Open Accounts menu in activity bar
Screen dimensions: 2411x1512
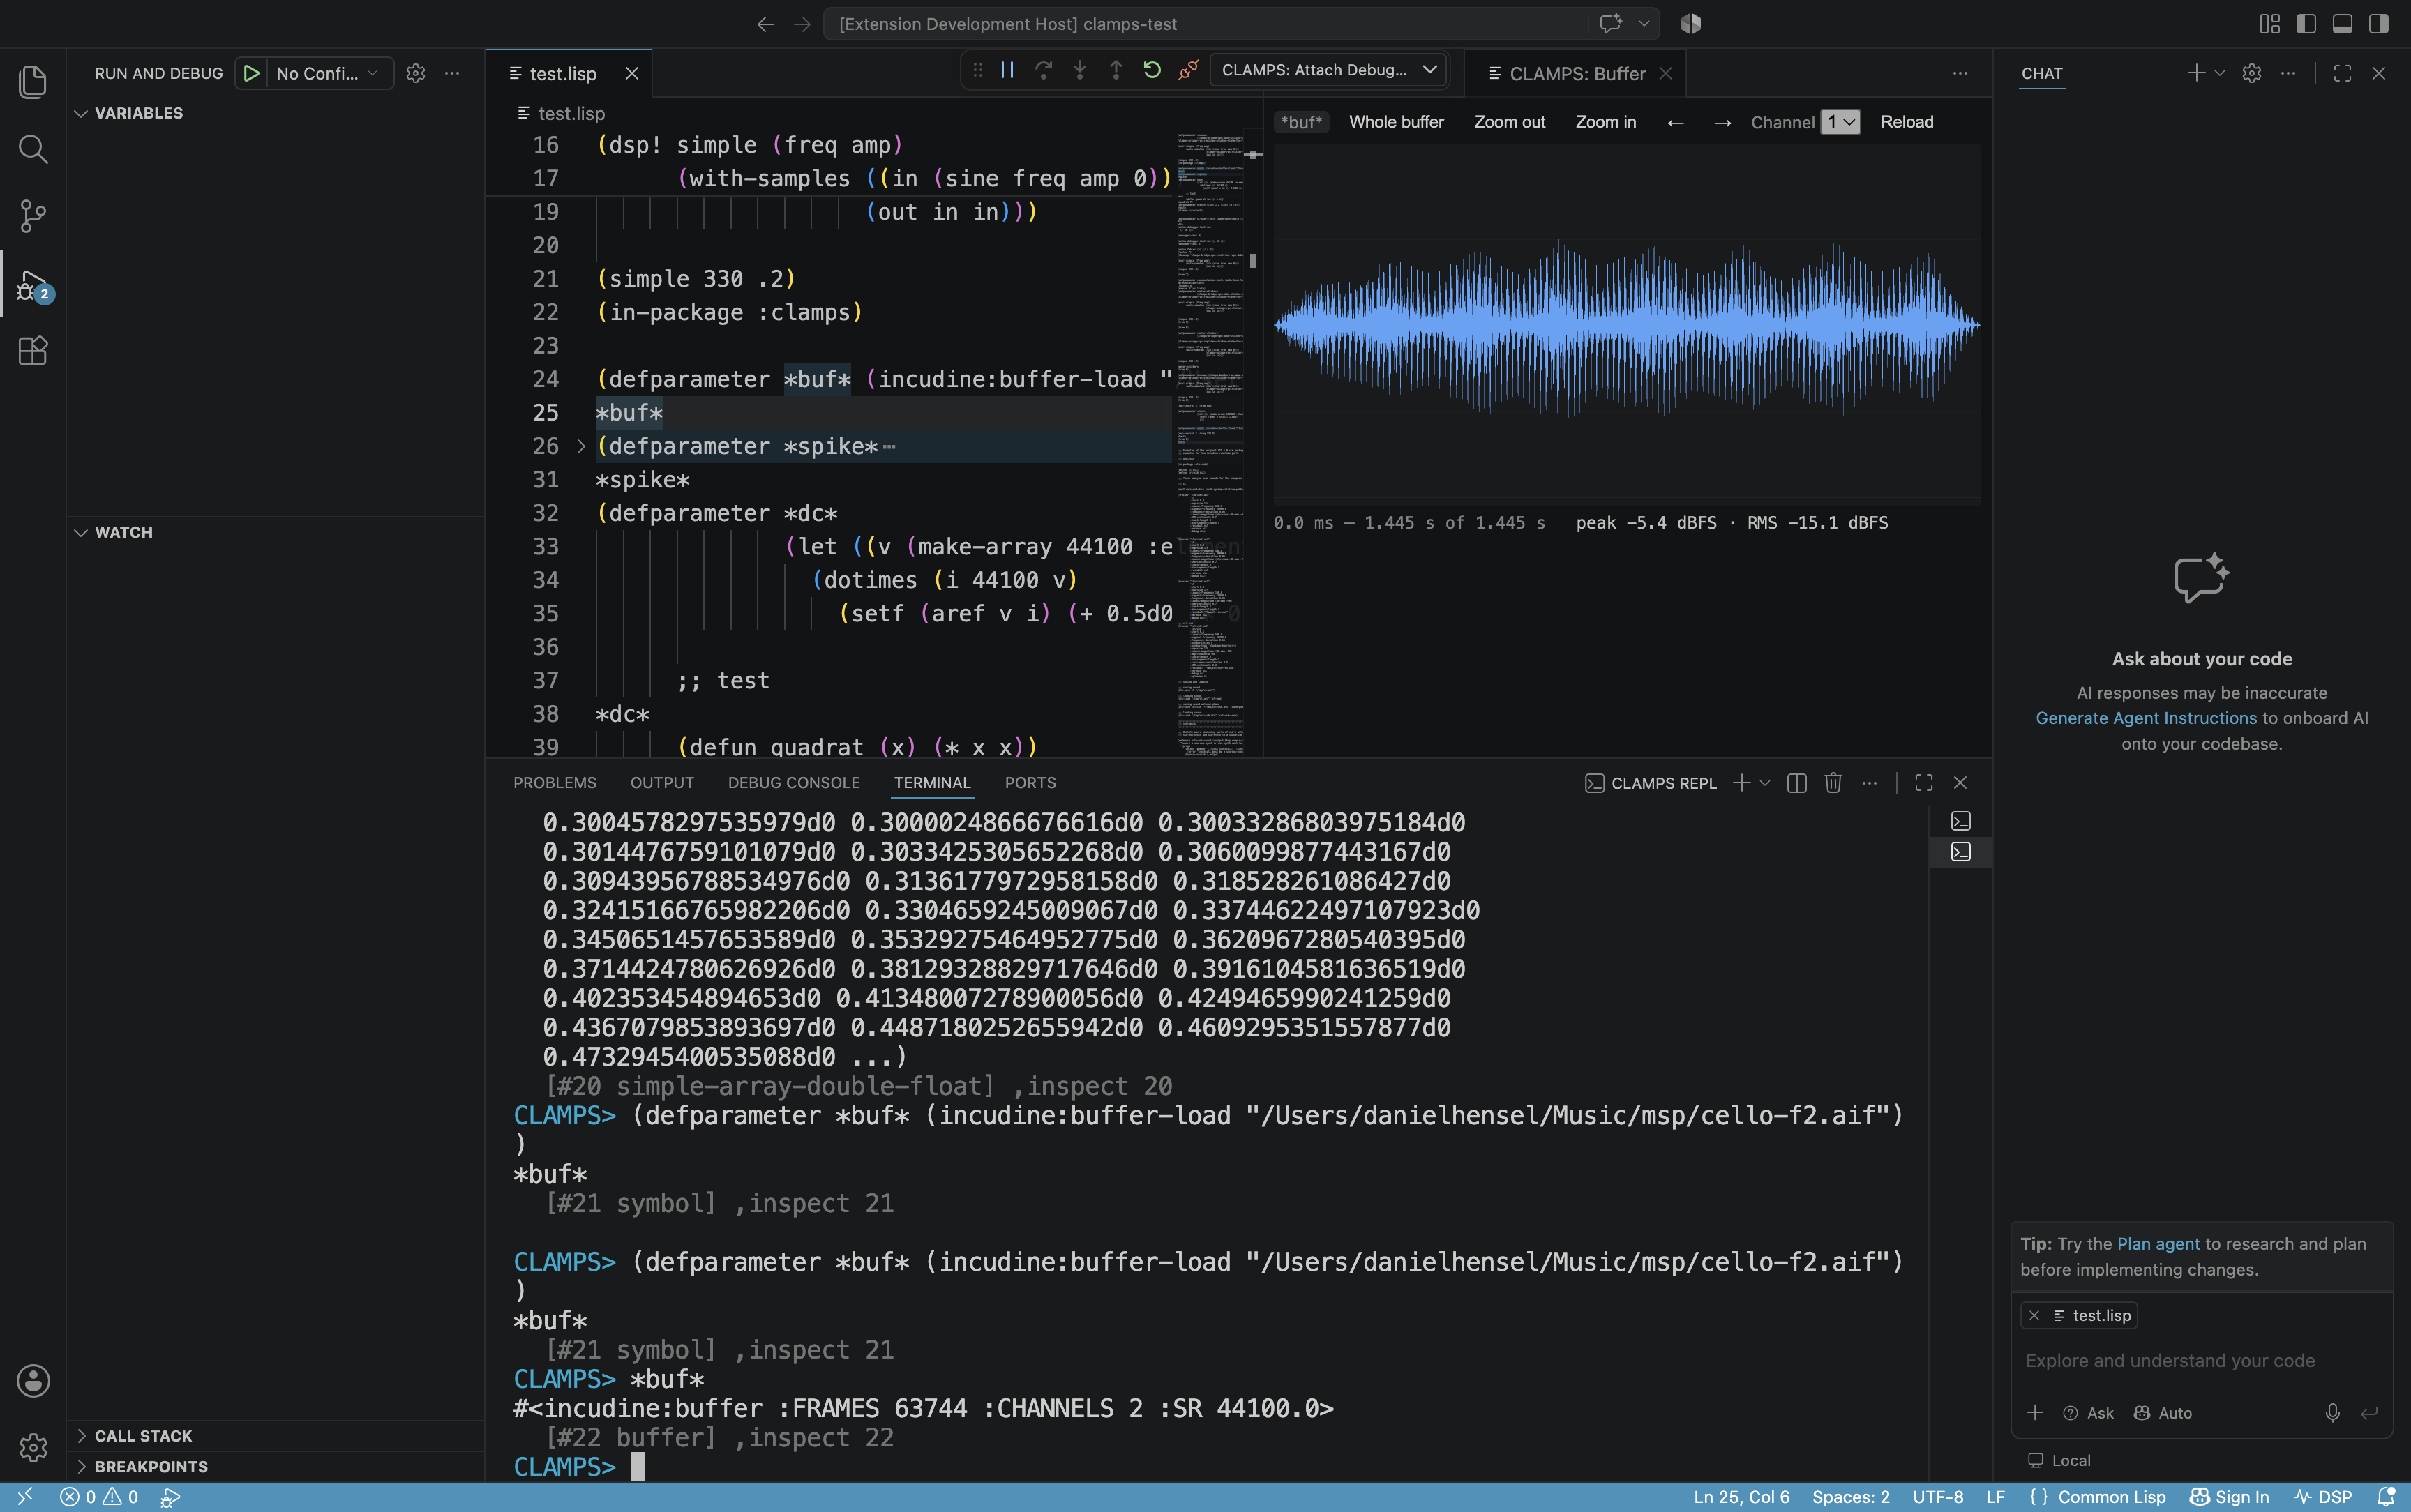[x=33, y=1380]
